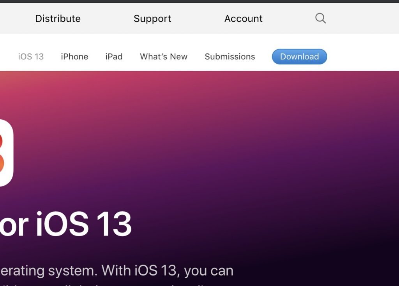The height and width of the screenshot is (286, 399).
Task: Switch to the iPad tab
Action: 114,56
